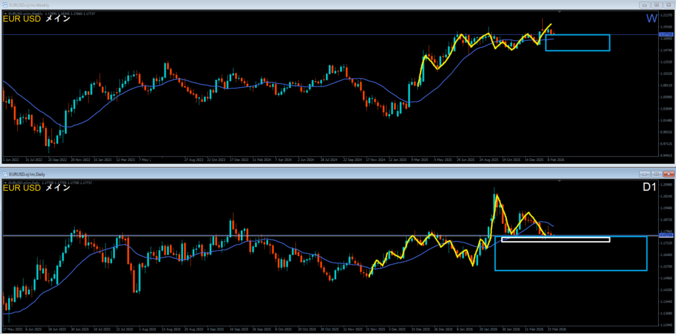This screenshot has height=334, width=676.
Task: Close the EURUSD Weekly chart window
Action: point(668,5)
